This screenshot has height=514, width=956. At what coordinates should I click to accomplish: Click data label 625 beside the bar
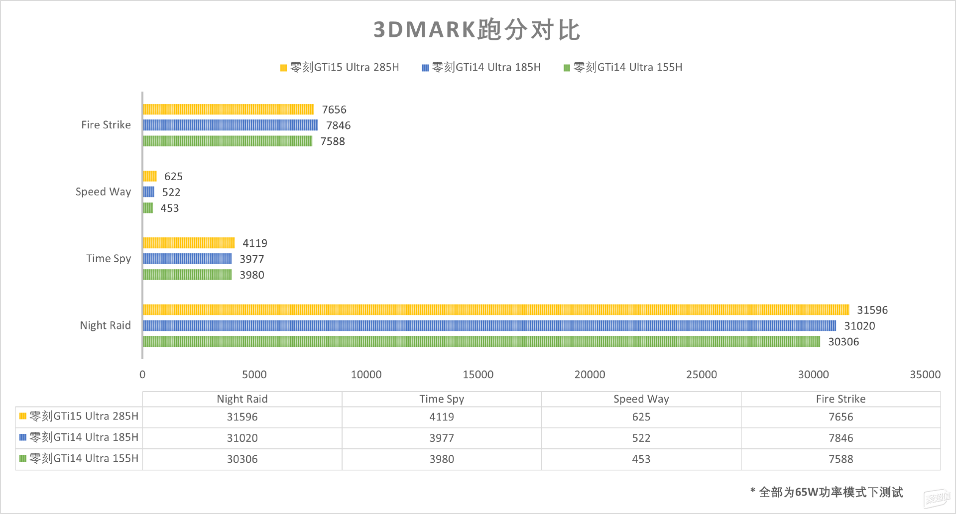[173, 177]
